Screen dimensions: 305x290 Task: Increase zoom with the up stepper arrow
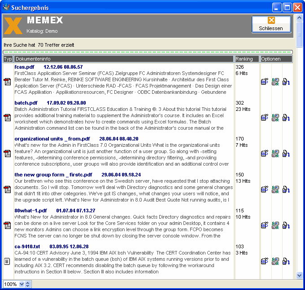28,283
